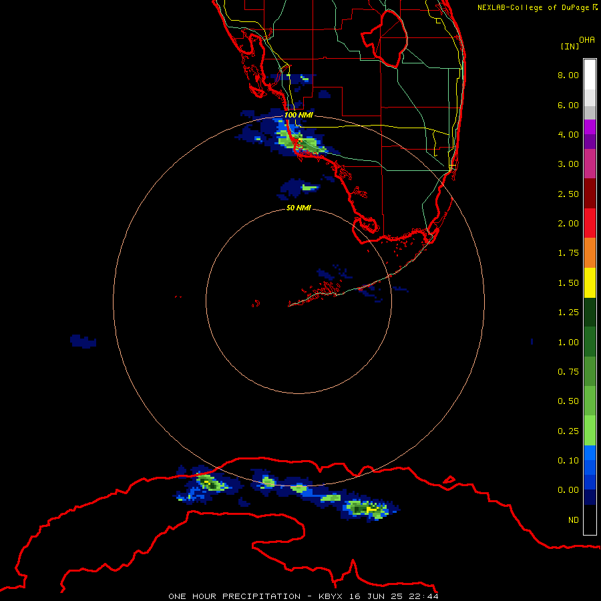Viewport: 601px width, 601px height.
Task: Click the 2.00 legend value
Action: click(568, 224)
